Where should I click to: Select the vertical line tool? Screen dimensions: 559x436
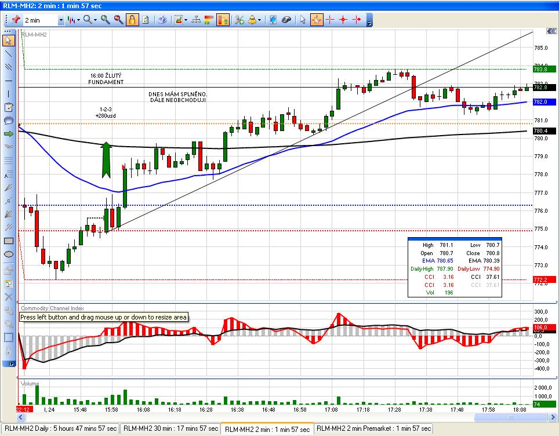click(x=8, y=94)
